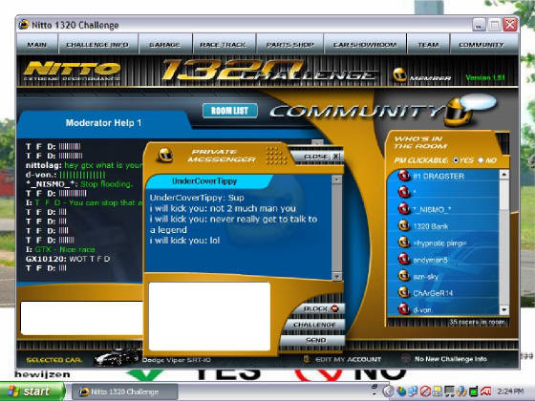Click room list scrollbar down arrow
Viewport: 535px width, 401px height.
[503, 309]
